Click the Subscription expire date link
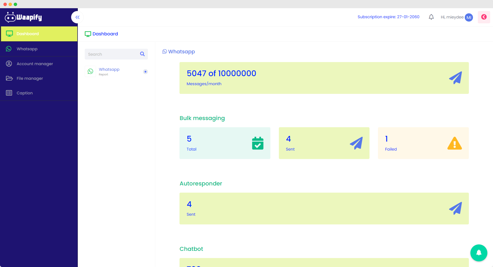 point(388,17)
